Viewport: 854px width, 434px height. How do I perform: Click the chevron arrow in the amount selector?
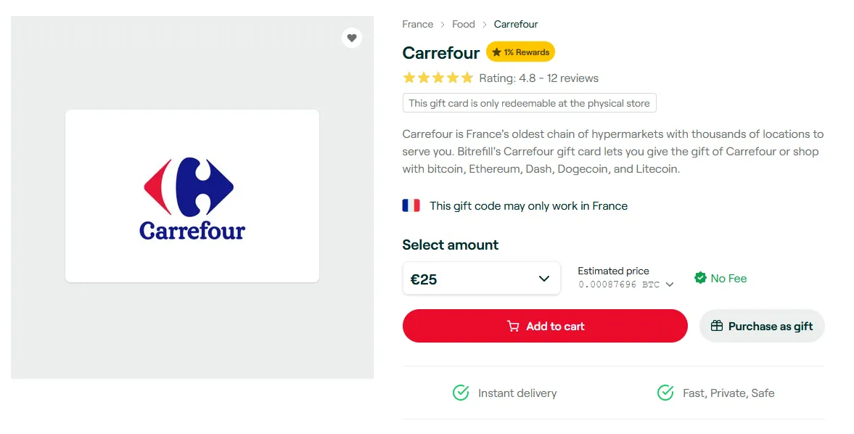[543, 278]
